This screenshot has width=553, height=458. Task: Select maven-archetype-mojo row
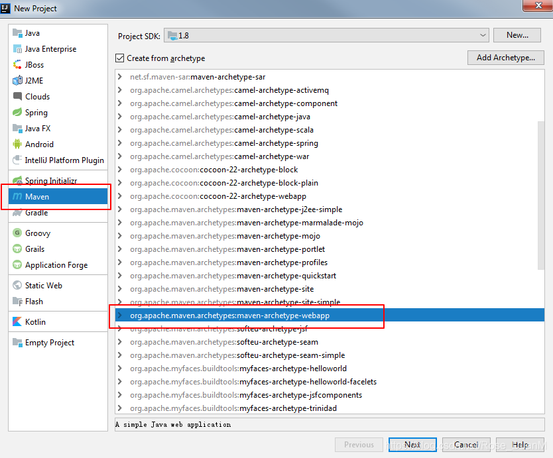click(x=330, y=235)
